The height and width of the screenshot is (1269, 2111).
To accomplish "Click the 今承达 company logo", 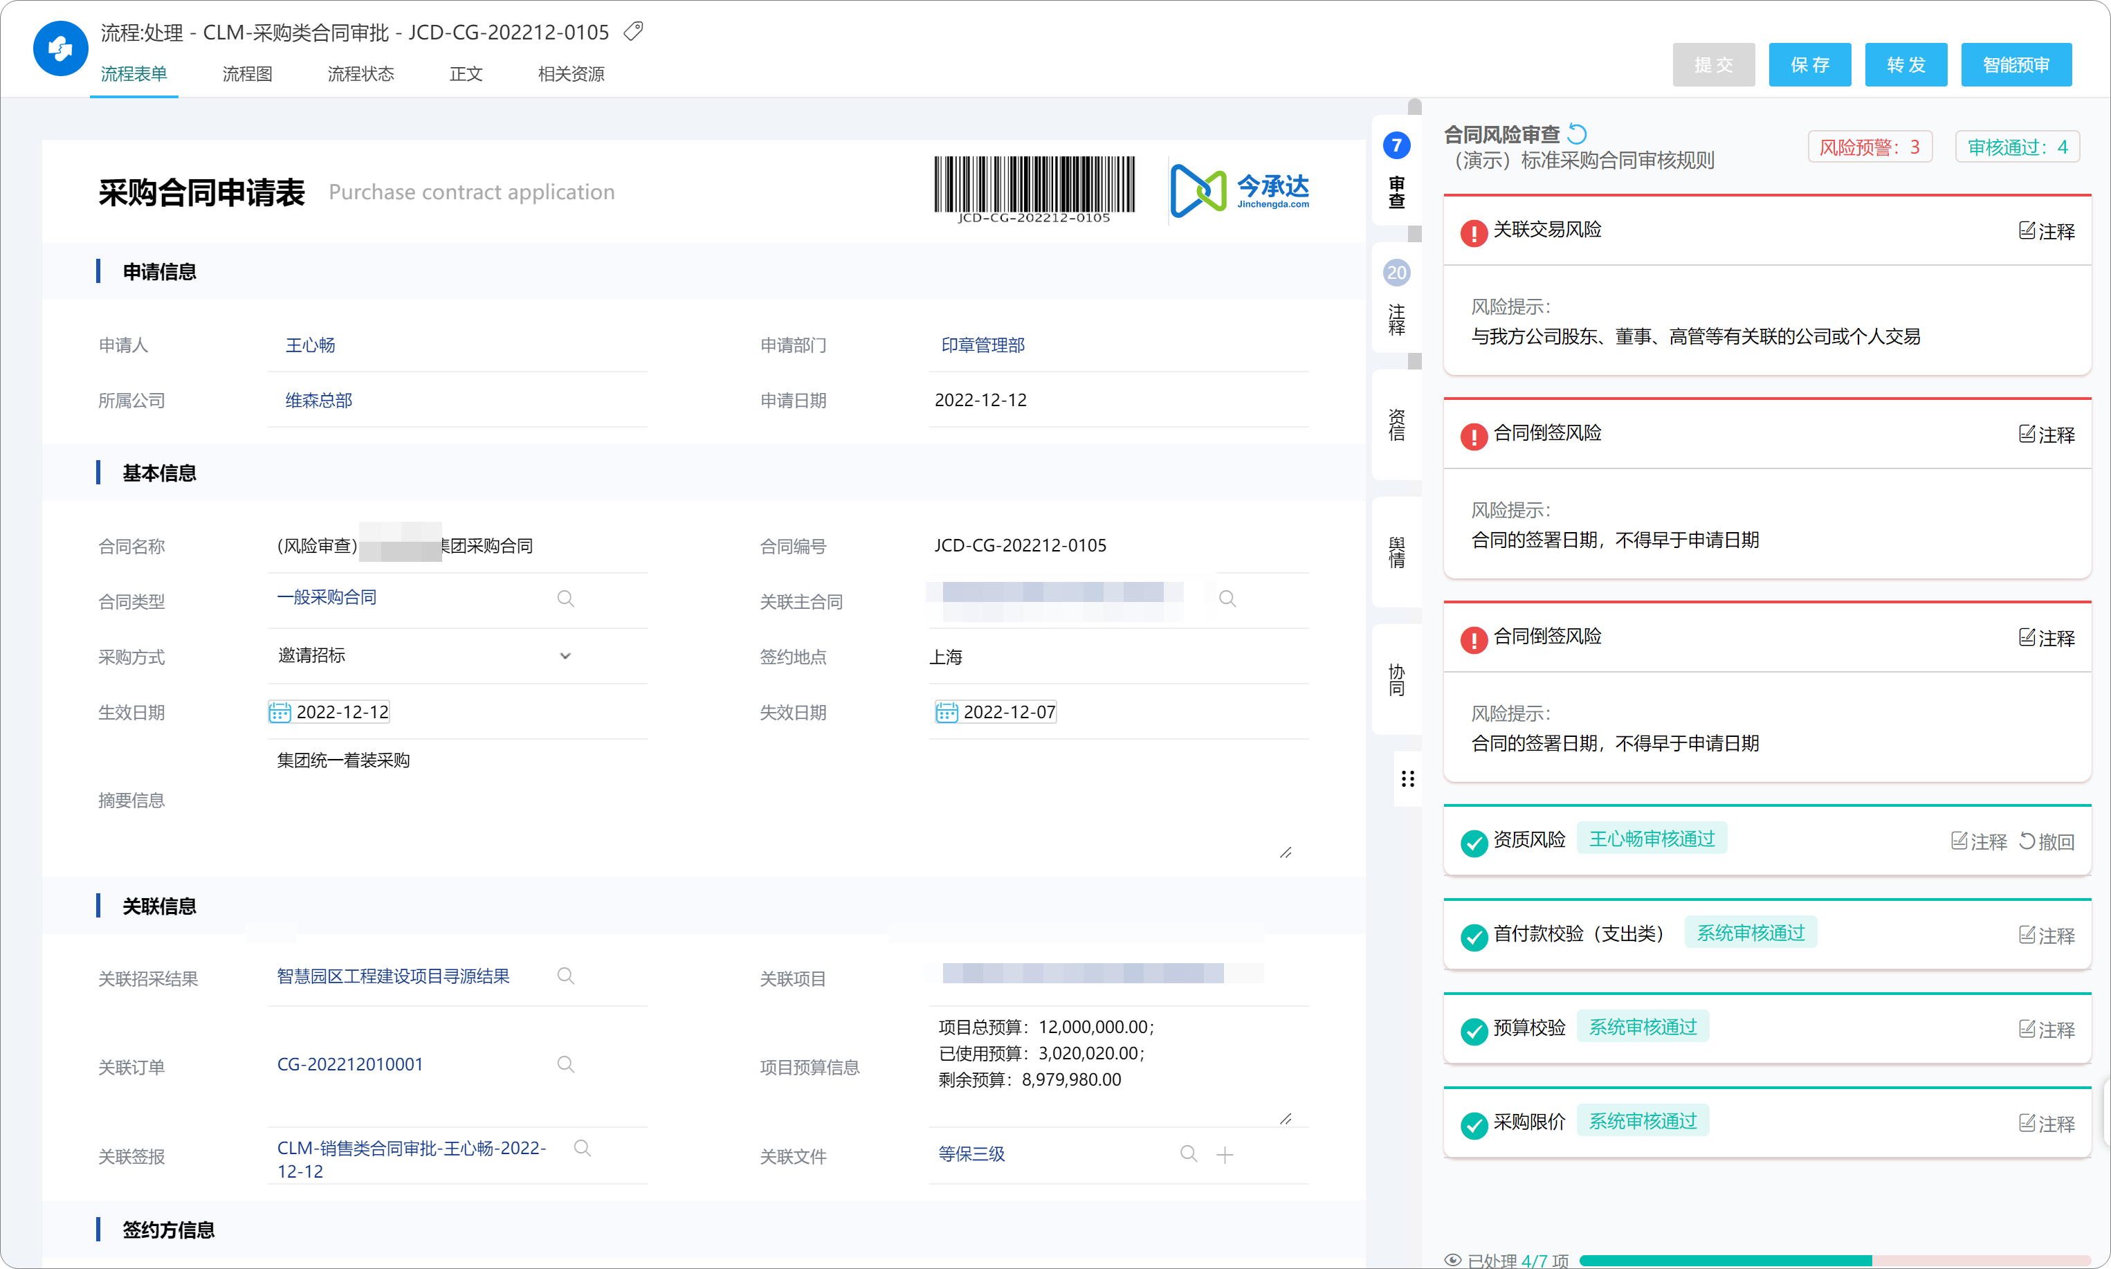I will (x=1240, y=191).
